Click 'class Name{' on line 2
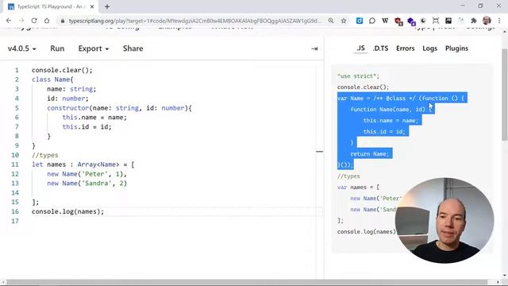The width and height of the screenshot is (508, 286). point(52,79)
